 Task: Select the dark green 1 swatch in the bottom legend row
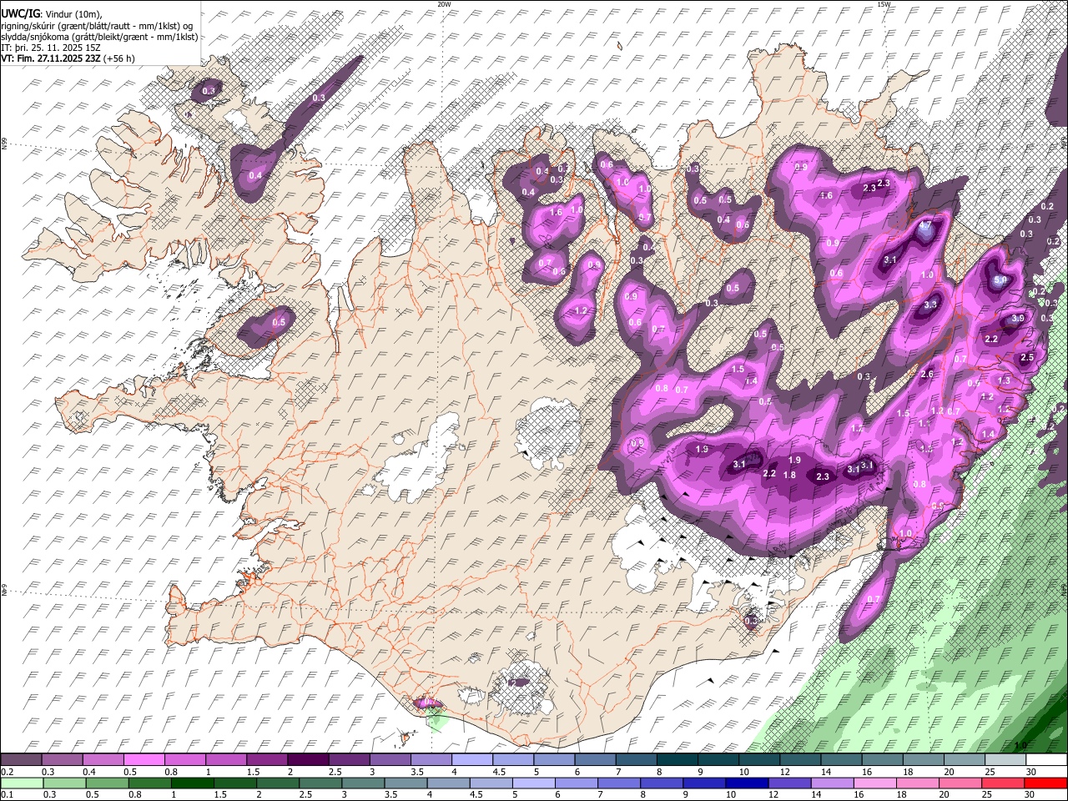tap(192, 783)
